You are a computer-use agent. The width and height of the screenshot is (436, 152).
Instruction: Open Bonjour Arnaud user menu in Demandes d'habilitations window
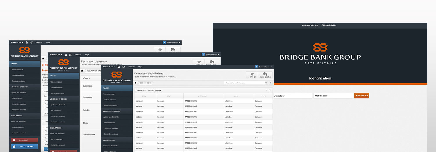(x=266, y=67)
